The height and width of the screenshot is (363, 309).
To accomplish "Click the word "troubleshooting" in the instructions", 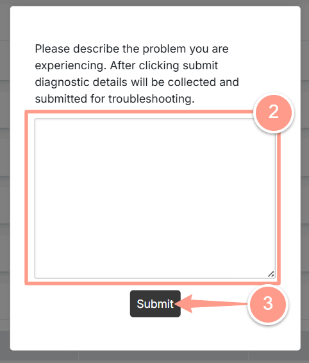I will click(x=151, y=99).
